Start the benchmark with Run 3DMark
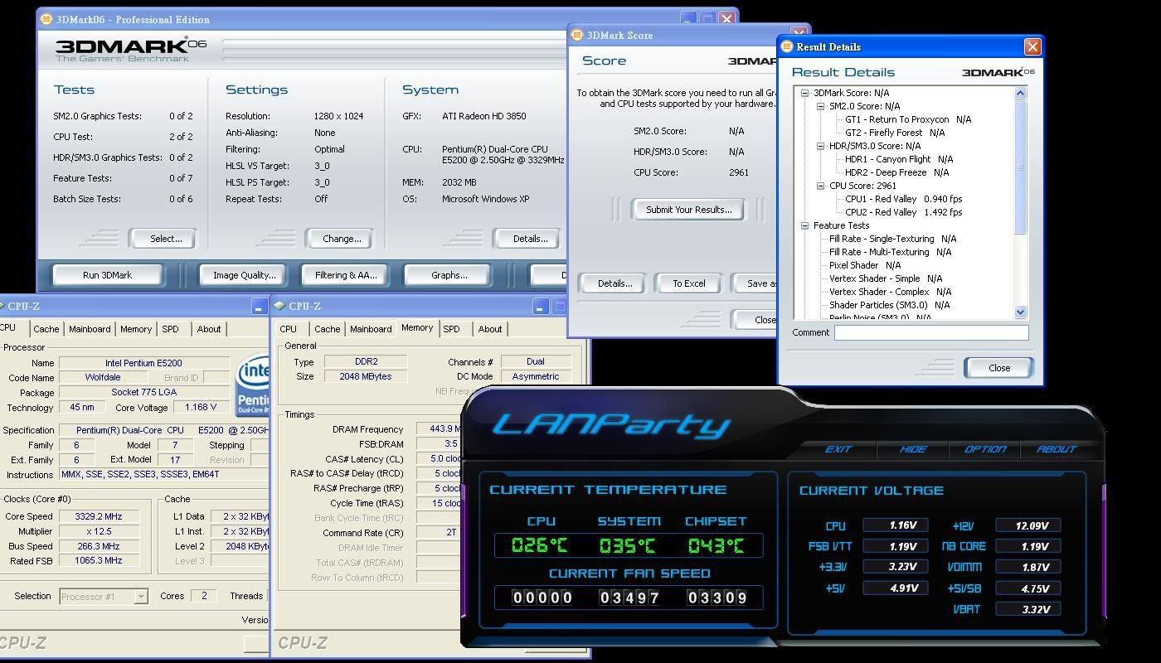 point(107,275)
